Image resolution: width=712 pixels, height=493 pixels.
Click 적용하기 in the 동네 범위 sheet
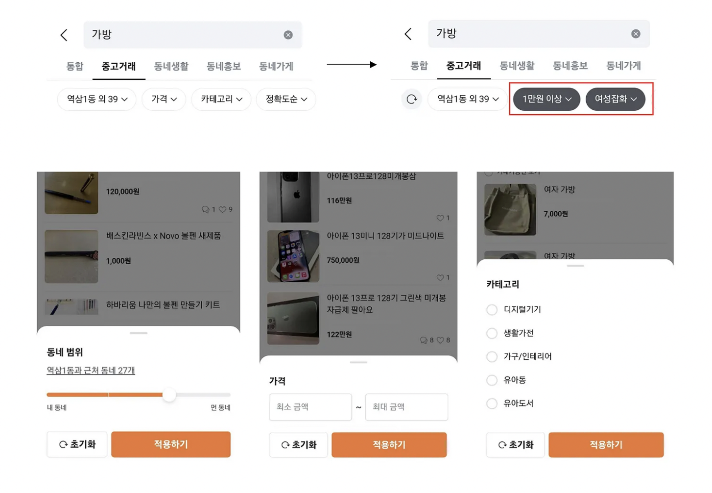171,444
